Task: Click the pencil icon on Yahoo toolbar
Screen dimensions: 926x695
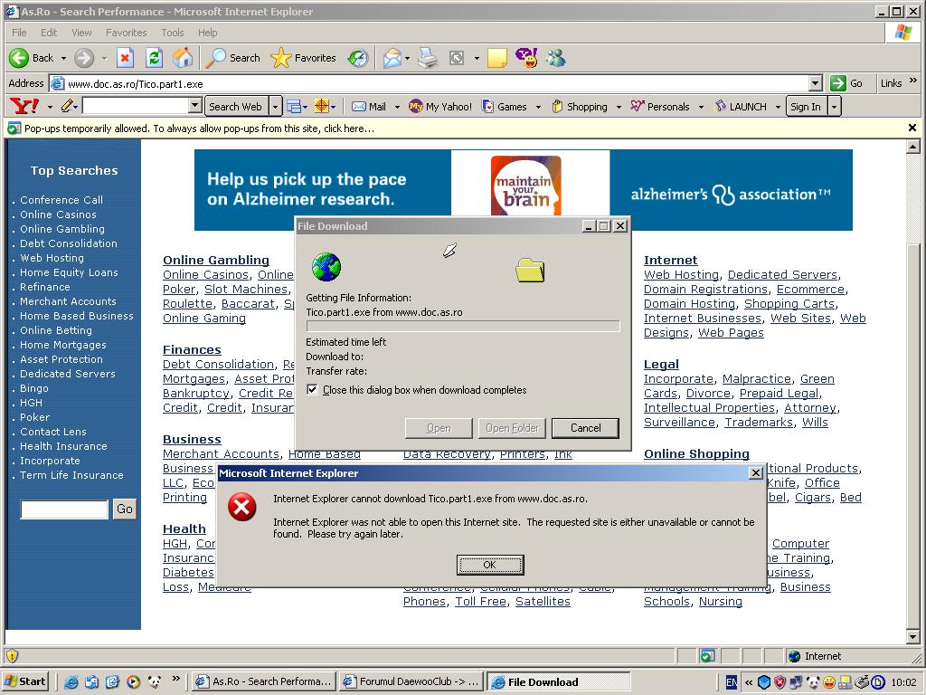Action: pyautogui.click(x=67, y=107)
